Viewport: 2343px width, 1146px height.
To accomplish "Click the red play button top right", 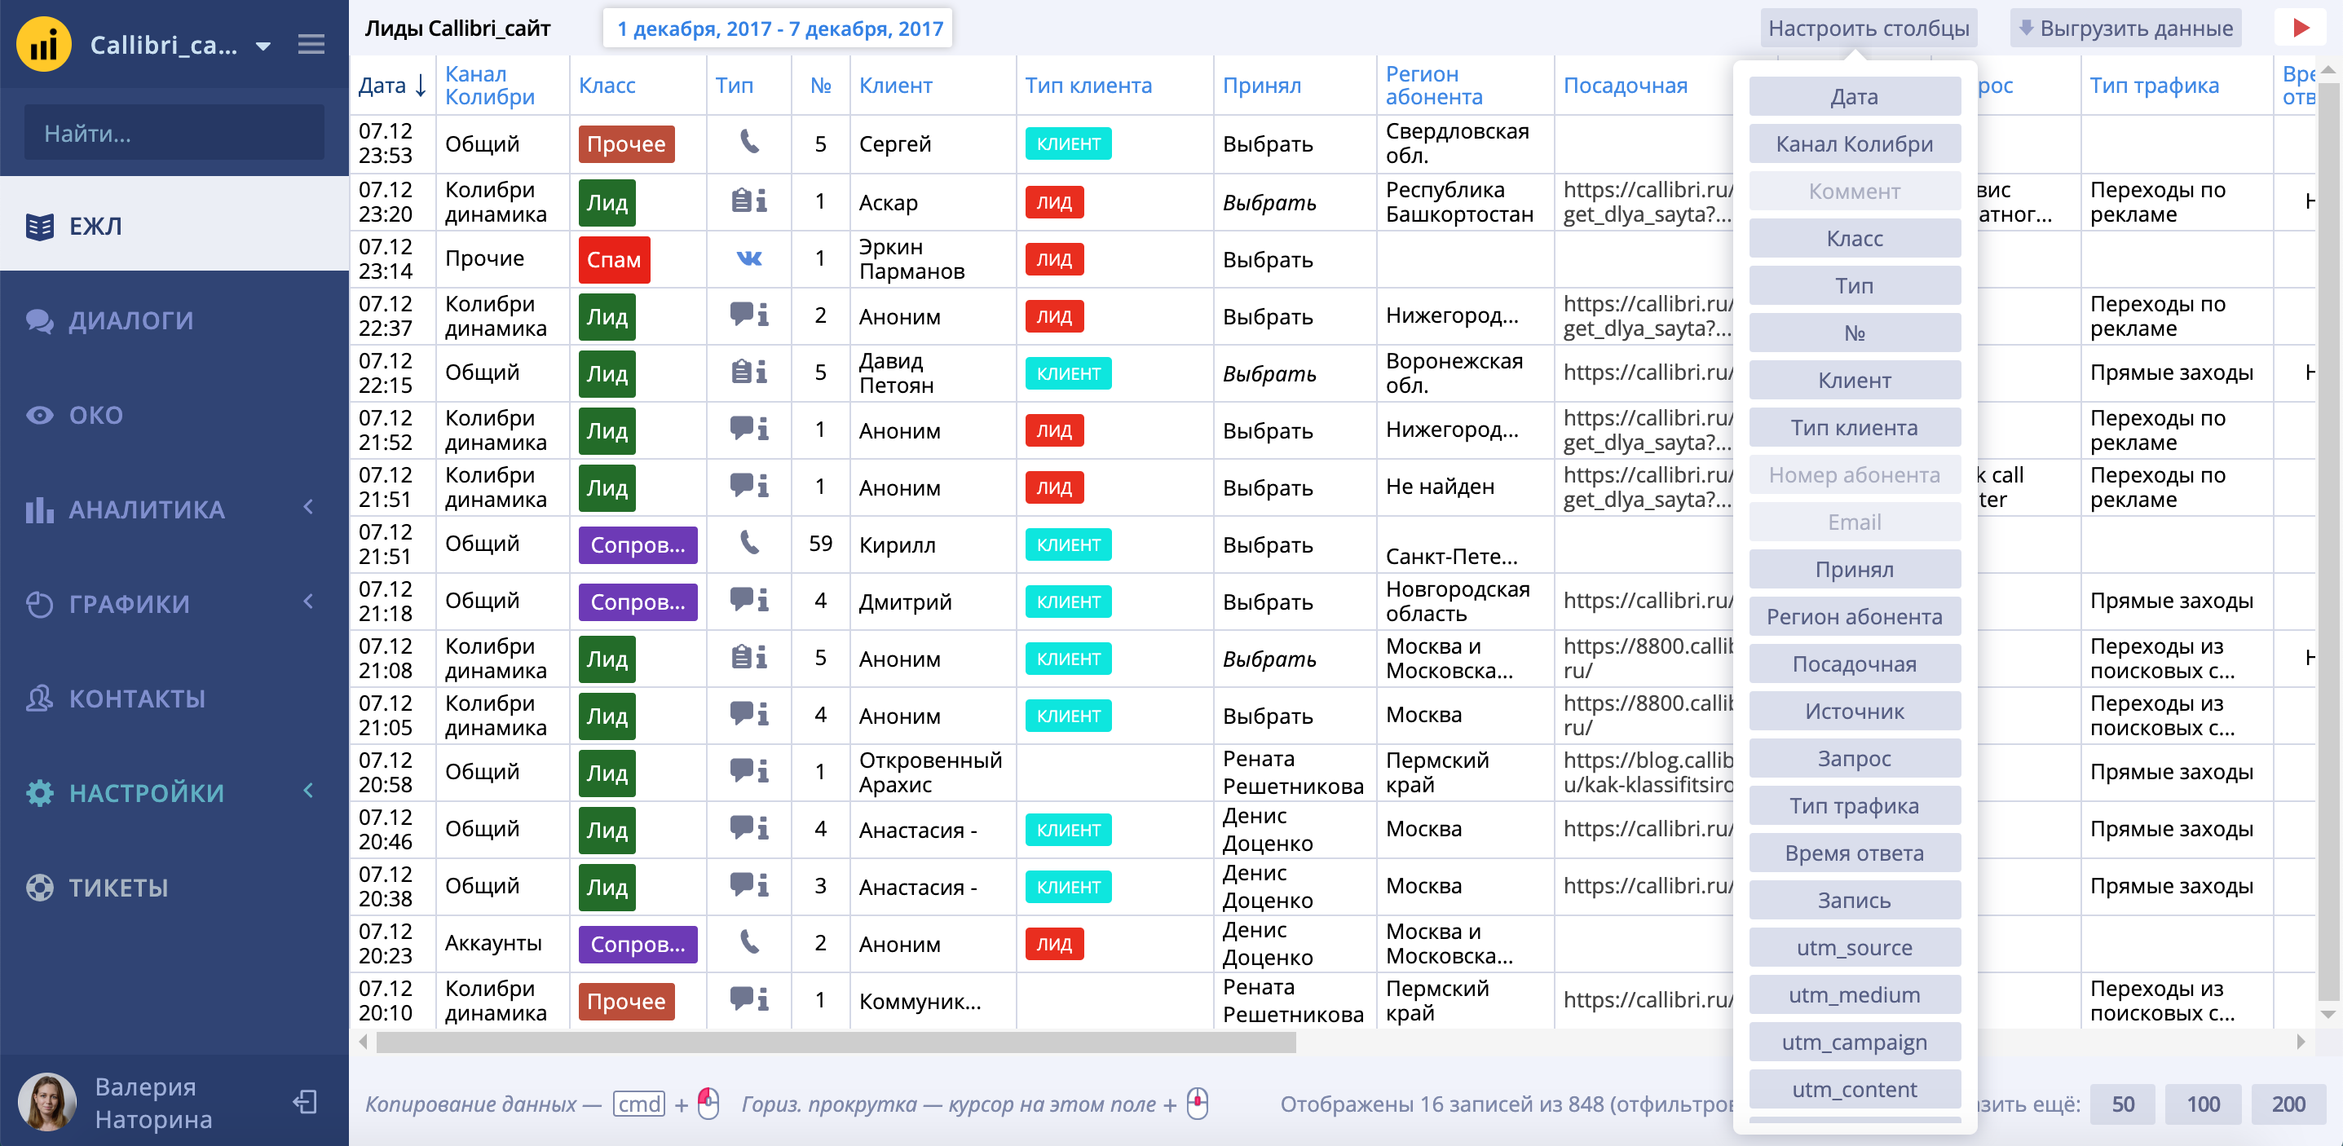I will [2301, 29].
